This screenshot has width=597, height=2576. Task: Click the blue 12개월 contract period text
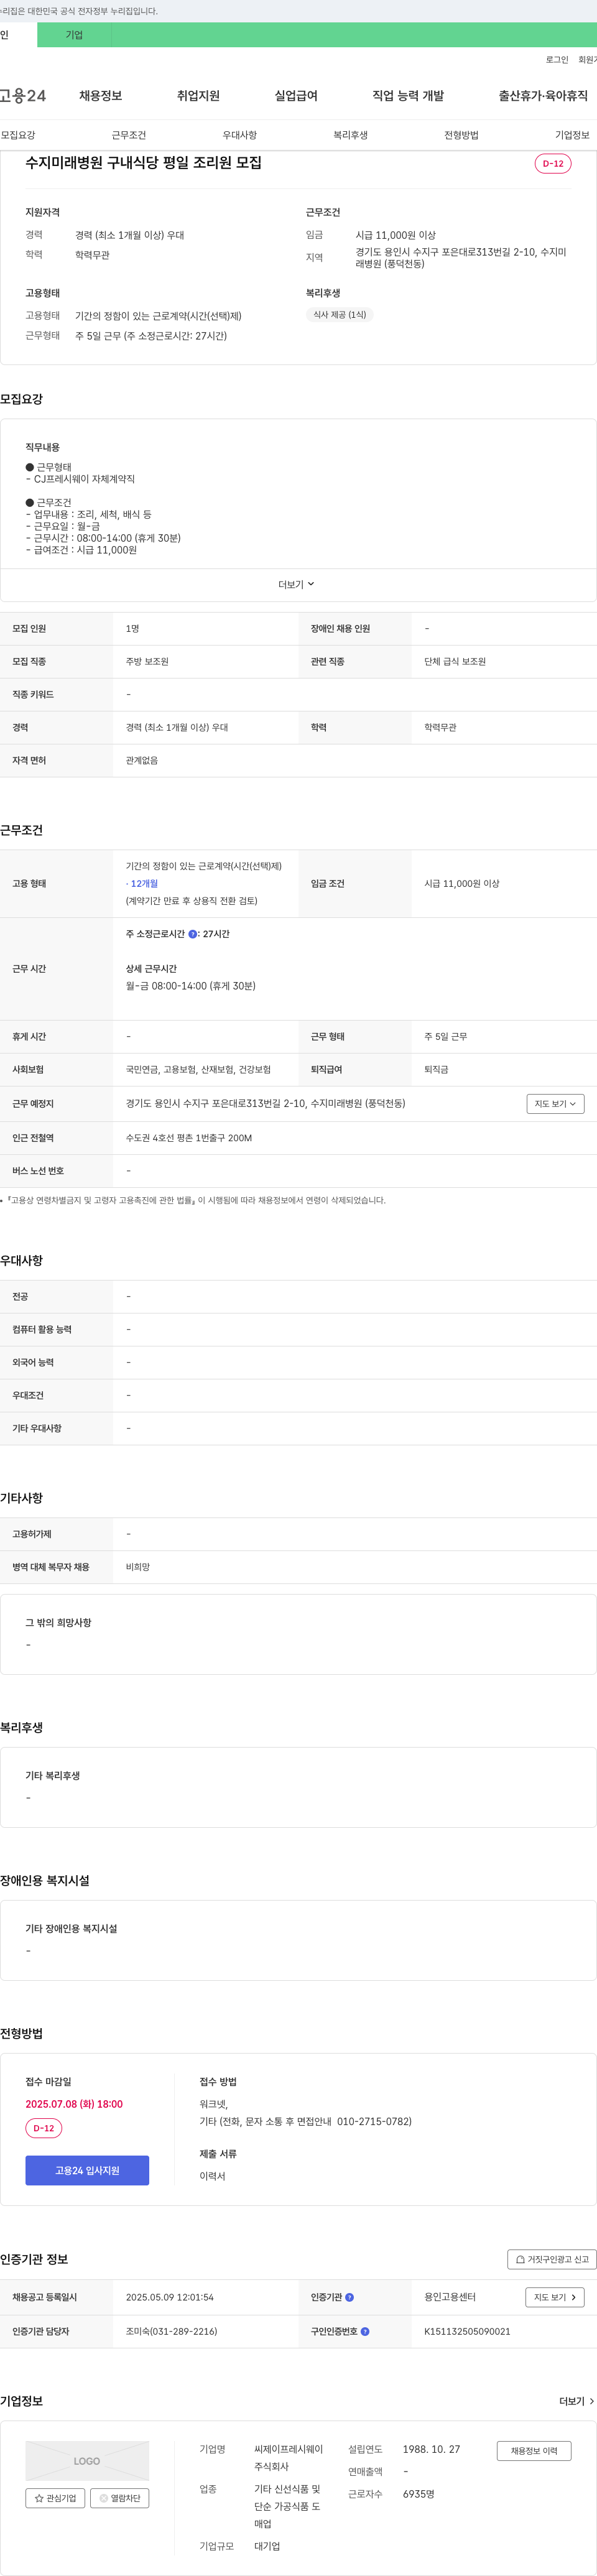click(x=144, y=884)
